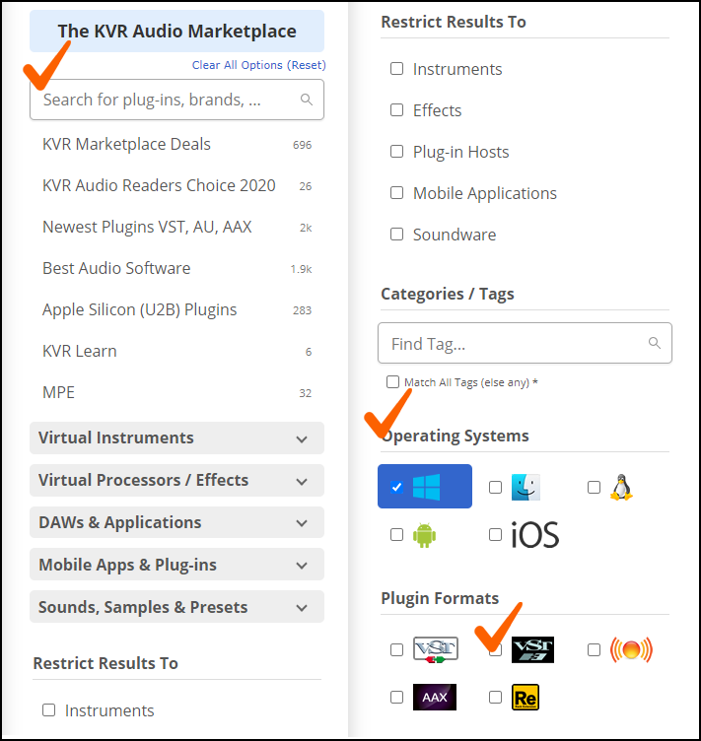Check Instruments in left panel Restrict Results
This screenshot has height=741, width=701.
click(48, 710)
